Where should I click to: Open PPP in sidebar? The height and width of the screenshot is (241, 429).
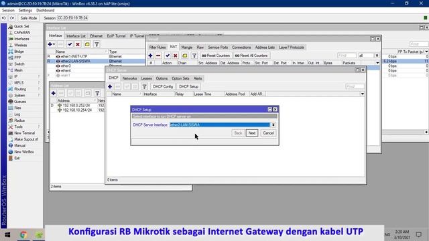17,58
